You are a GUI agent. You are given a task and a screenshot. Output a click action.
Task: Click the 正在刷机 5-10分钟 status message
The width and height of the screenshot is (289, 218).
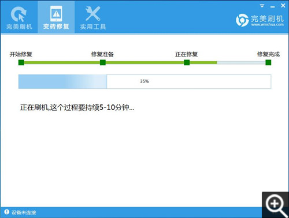click(77, 107)
